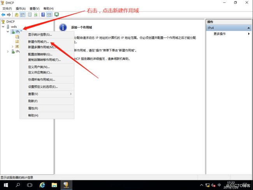Screen dimensions: 253x190
Task: Select the wds server node in tree
Action: (x=14, y=26)
